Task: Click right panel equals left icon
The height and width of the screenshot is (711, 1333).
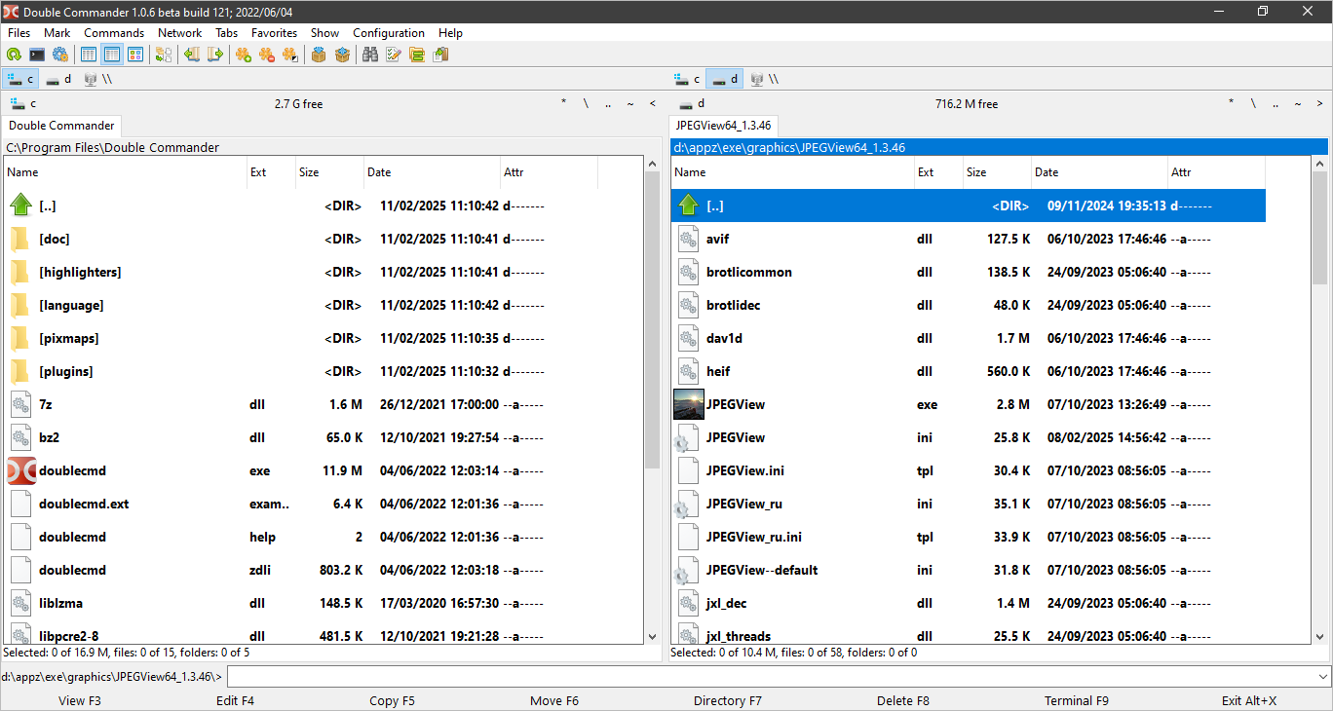Action: click(x=215, y=55)
